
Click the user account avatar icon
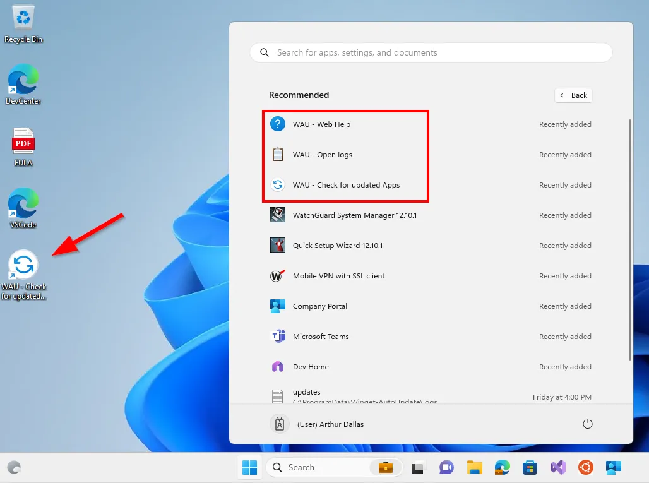tap(280, 424)
